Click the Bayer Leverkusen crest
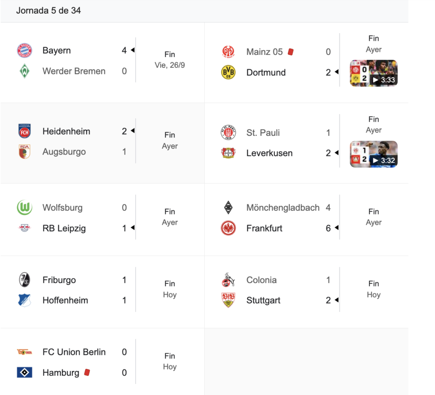The image size is (435, 395). 228,153
